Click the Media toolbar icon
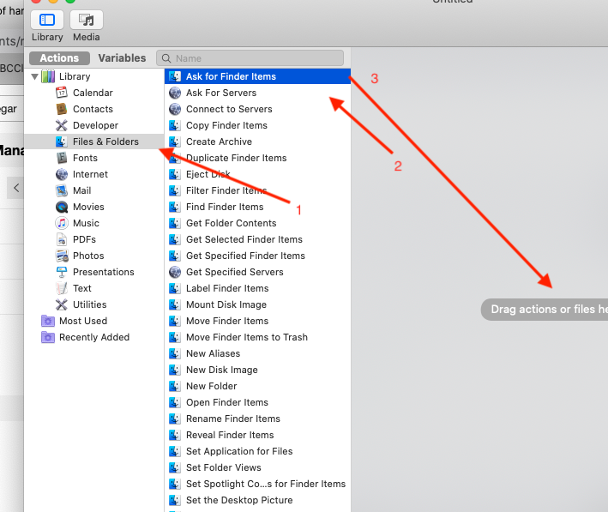 click(86, 20)
